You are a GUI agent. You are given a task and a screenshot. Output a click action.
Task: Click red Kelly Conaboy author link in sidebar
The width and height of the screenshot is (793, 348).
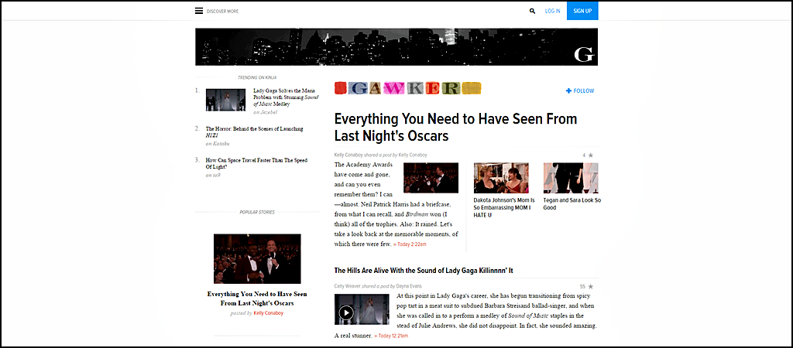pyautogui.click(x=269, y=313)
